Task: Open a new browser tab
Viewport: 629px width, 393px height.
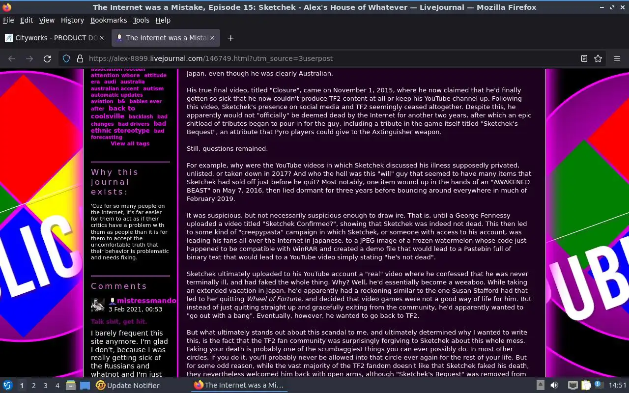Action: (x=230, y=38)
